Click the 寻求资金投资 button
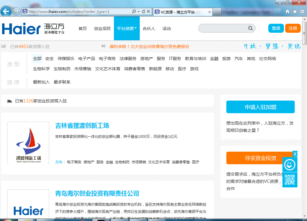The width and height of the screenshot is (307, 221). pos(261,158)
